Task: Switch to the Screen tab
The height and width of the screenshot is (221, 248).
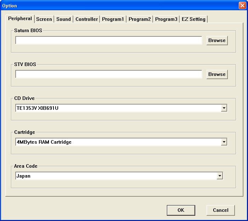Action: tap(44, 19)
